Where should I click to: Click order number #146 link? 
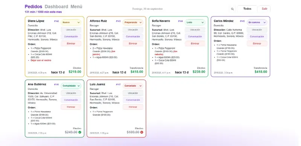(56, 85)
